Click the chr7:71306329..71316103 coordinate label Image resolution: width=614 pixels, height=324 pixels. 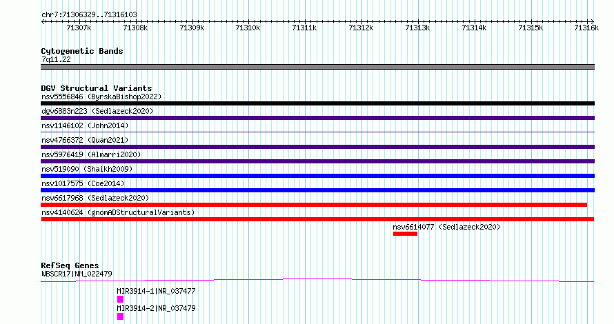pos(89,15)
